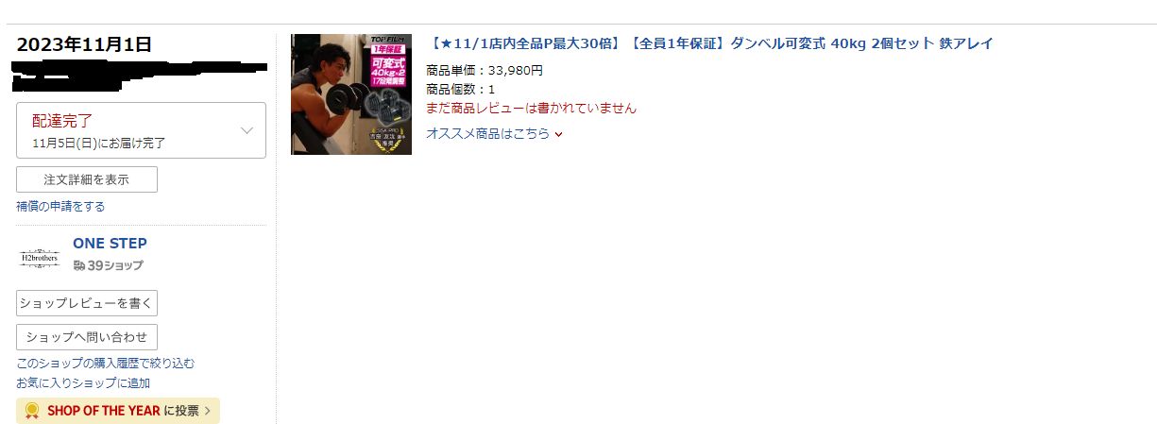1157x424 pixels.
Task: Open the dumbbell product thumbnail
Action: click(351, 94)
